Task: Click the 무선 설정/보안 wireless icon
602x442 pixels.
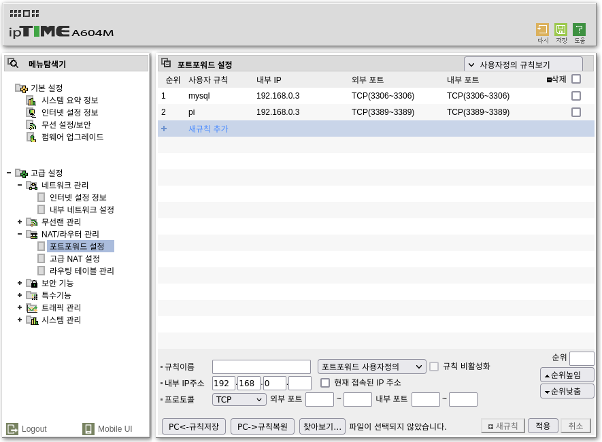Action: [31, 125]
